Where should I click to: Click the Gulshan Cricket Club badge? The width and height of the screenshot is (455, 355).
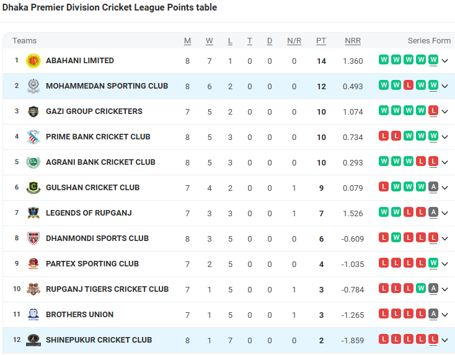33,188
